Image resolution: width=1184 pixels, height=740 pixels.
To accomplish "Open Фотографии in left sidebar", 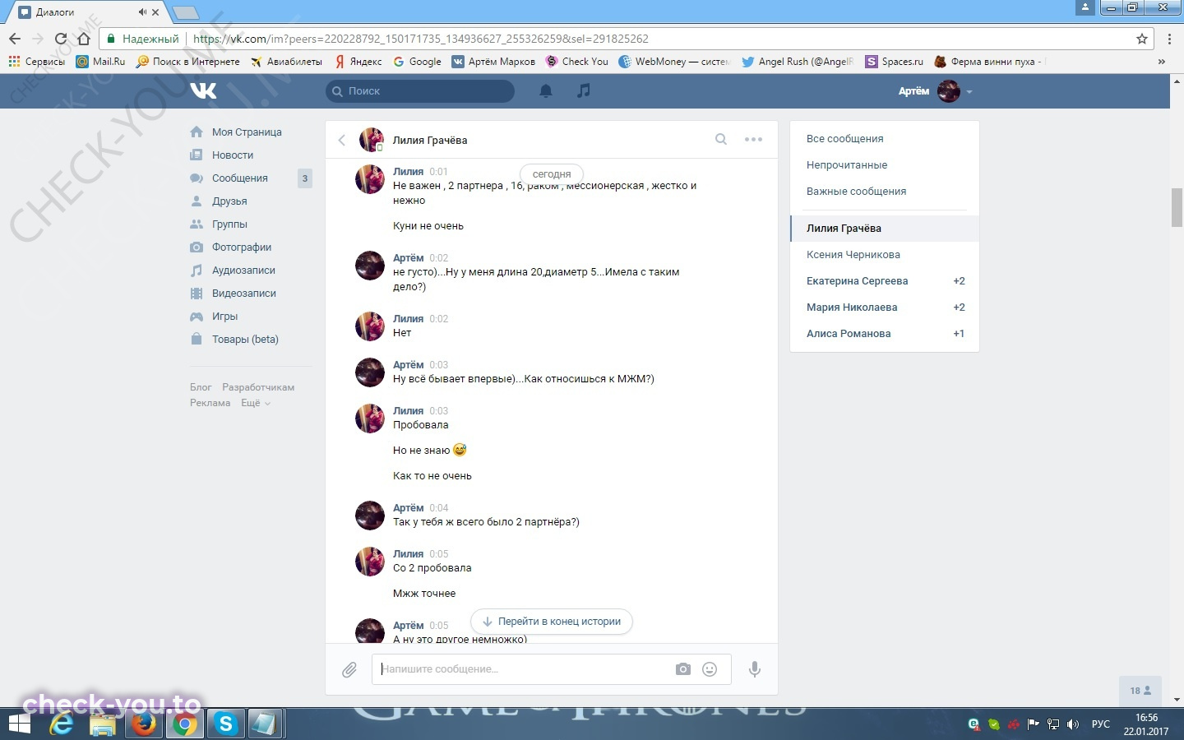I will tap(242, 247).
